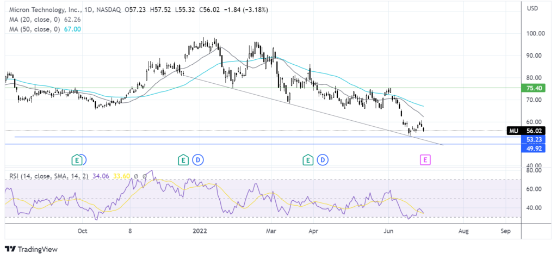Screen dimensions: 557x259
Task: Click the Jun label on the time axis
Action: point(388,231)
